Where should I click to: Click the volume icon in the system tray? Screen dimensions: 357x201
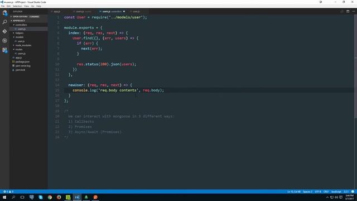(336, 197)
